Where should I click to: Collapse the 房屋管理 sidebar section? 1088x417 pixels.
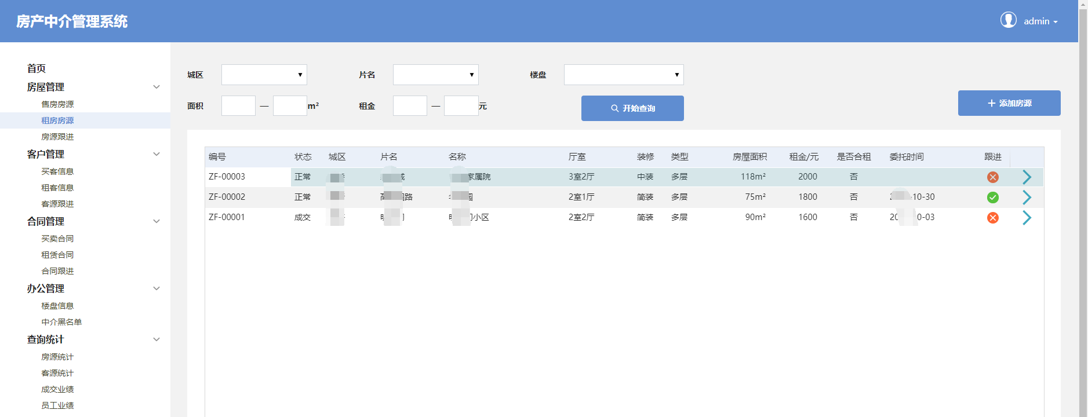tap(156, 87)
